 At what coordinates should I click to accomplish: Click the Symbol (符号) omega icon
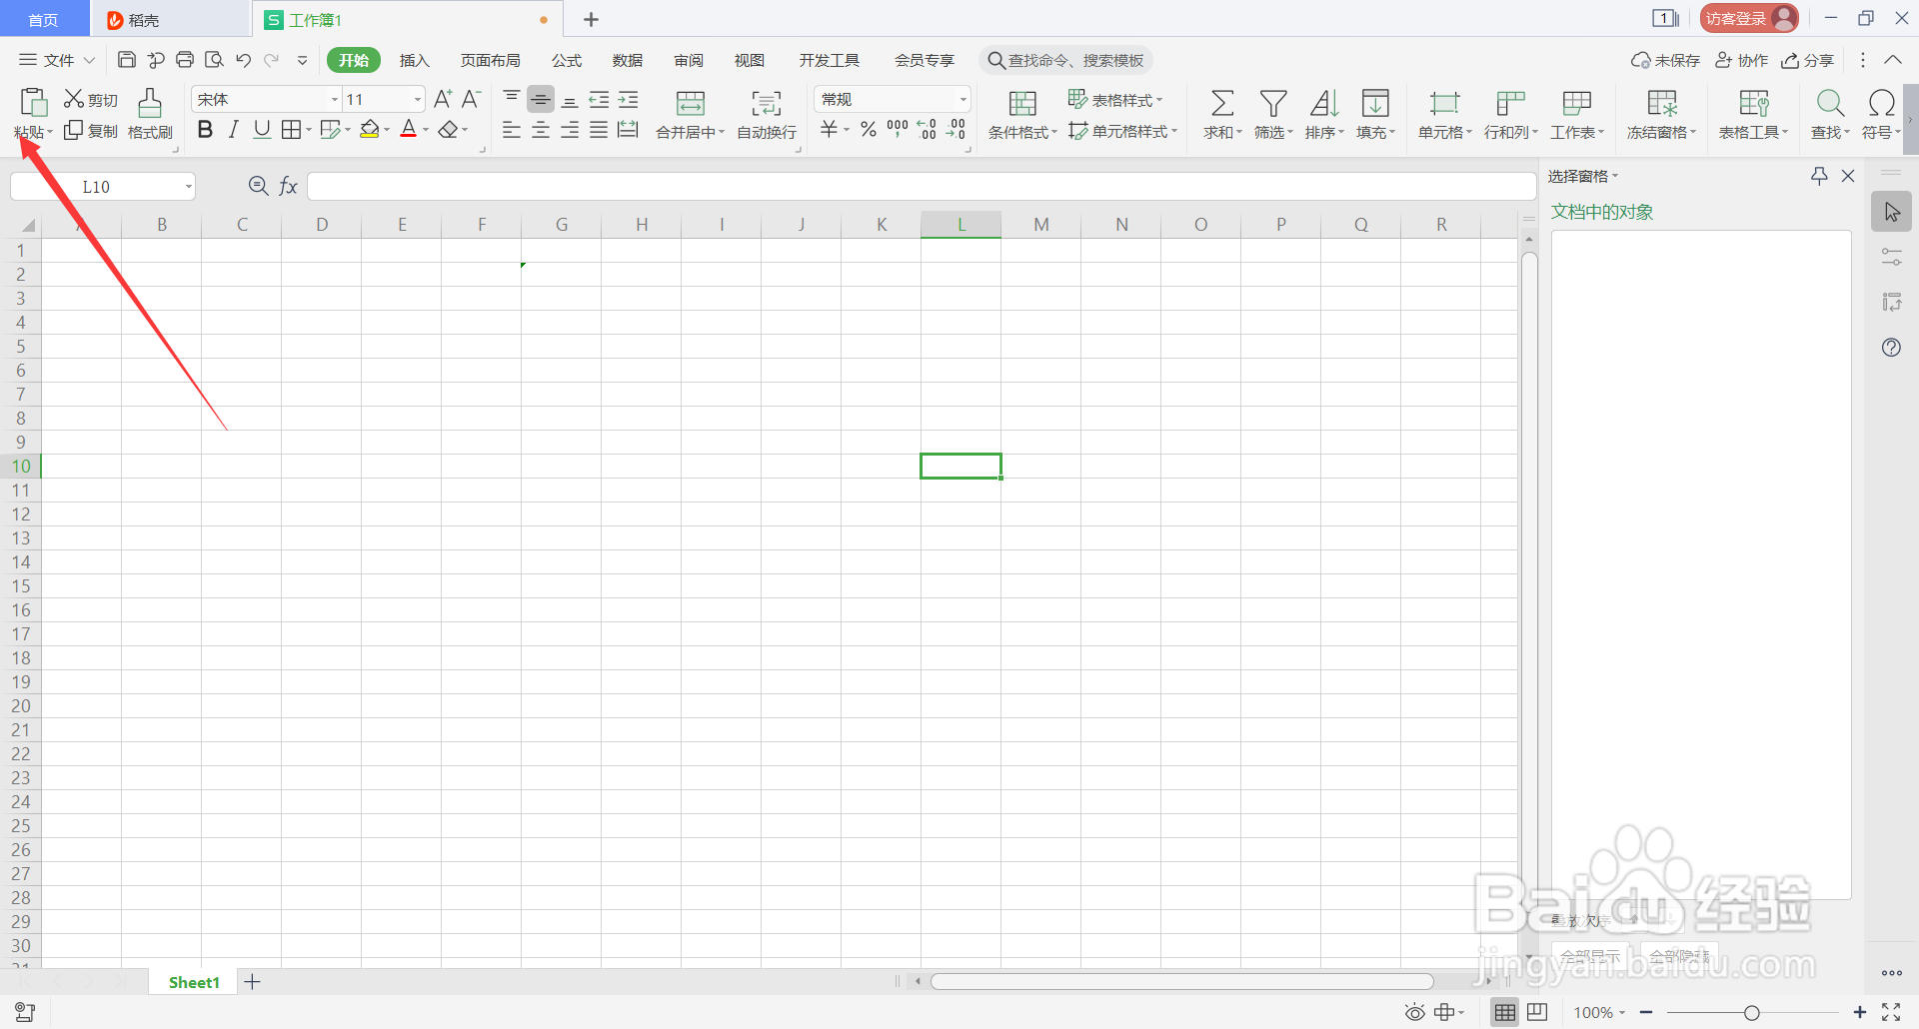tap(1881, 103)
